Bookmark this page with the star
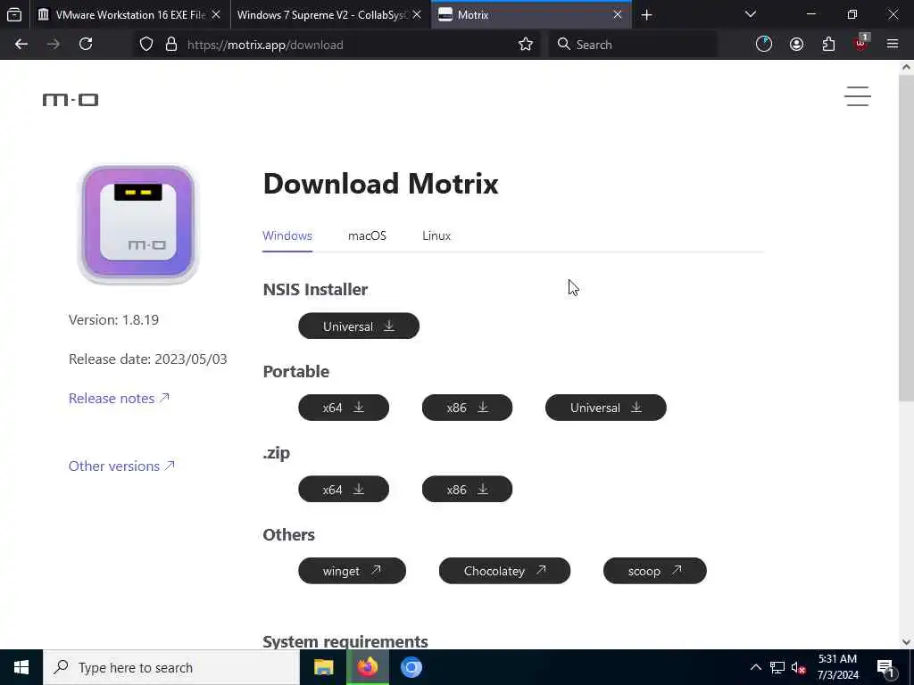914x685 pixels. click(x=525, y=45)
